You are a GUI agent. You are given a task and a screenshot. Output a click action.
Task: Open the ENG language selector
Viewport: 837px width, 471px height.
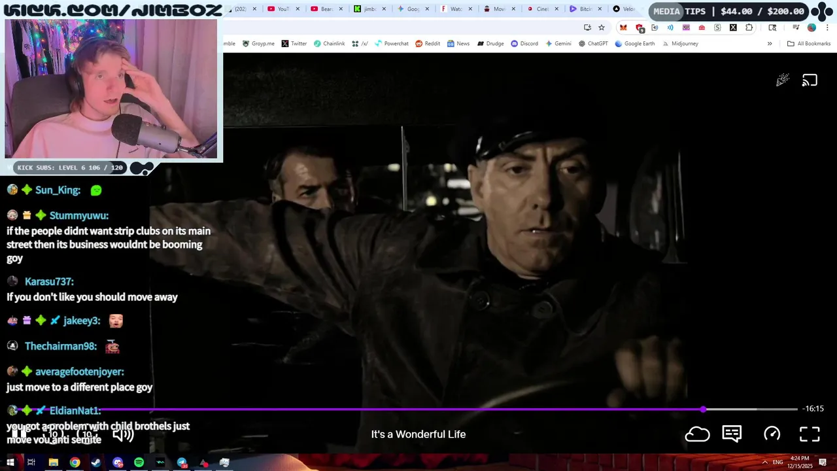pyautogui.click(x=777, y=462)
